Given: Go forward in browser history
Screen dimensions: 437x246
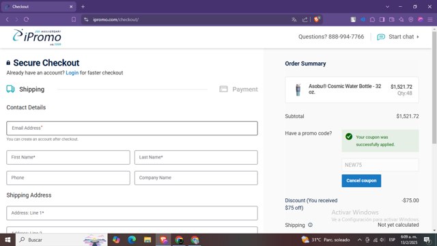Looking at the screenshot, I should pyautogui.click(x=16, y=20).
